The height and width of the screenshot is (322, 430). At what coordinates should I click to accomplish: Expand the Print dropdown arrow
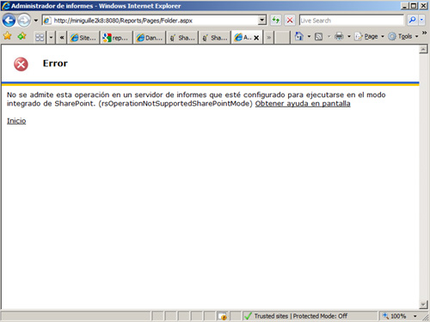pos(349,36)
